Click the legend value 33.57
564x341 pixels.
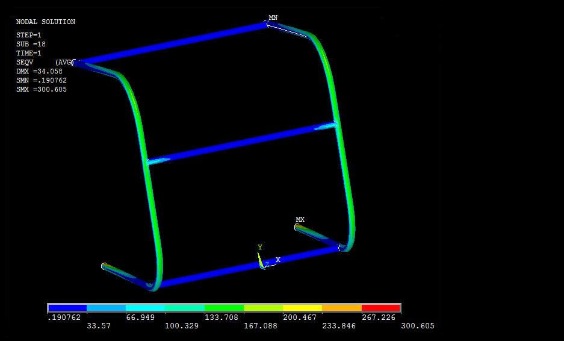99,326
